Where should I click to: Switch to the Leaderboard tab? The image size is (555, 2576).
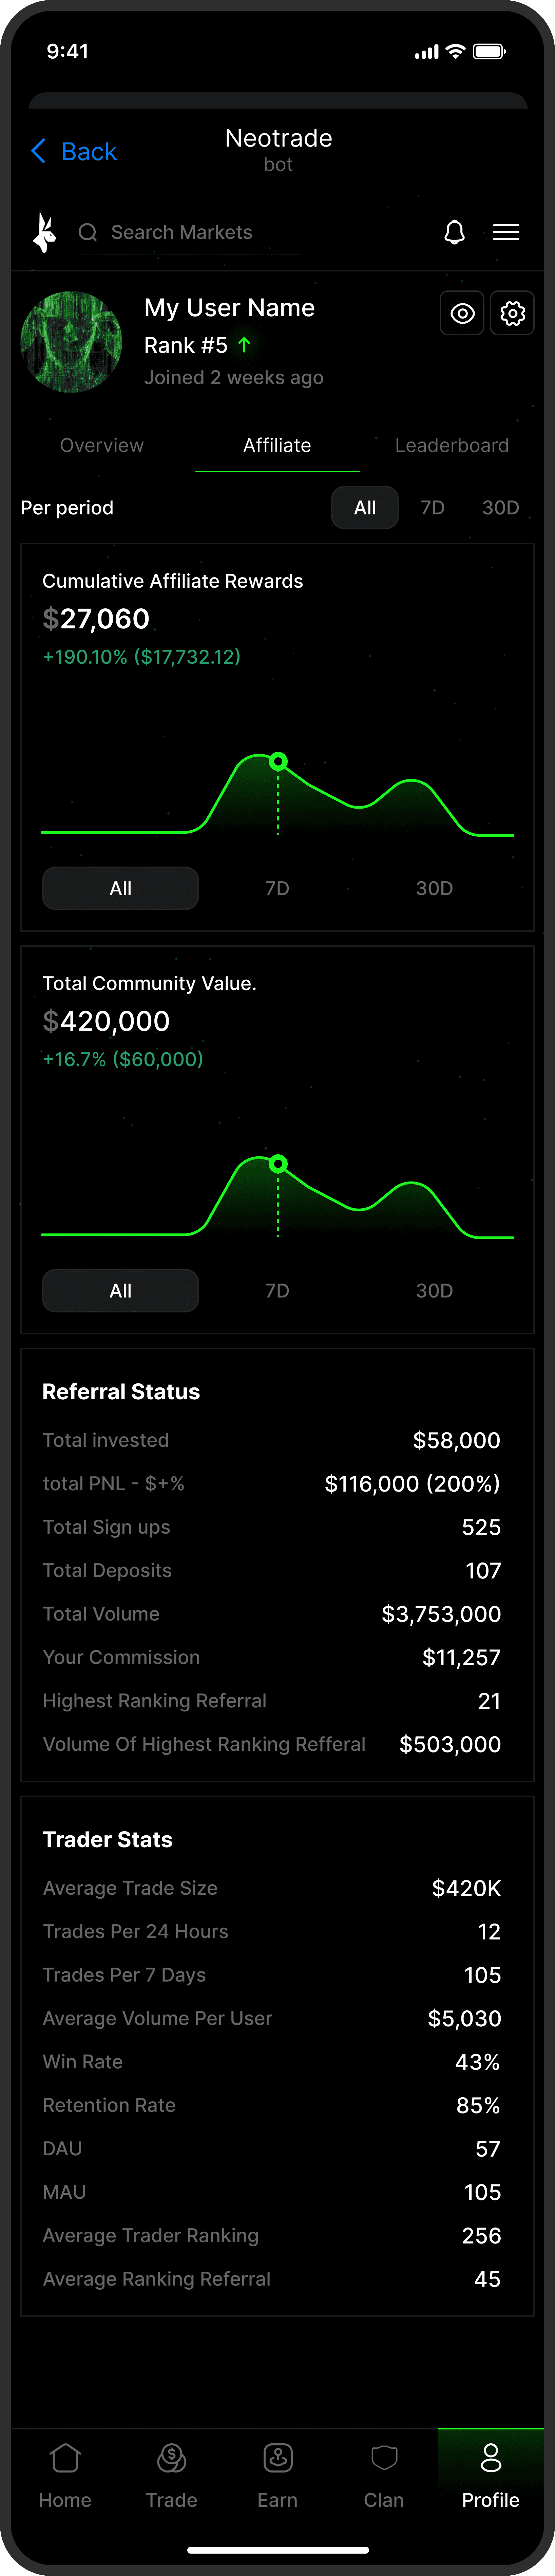tap(451, 446)
